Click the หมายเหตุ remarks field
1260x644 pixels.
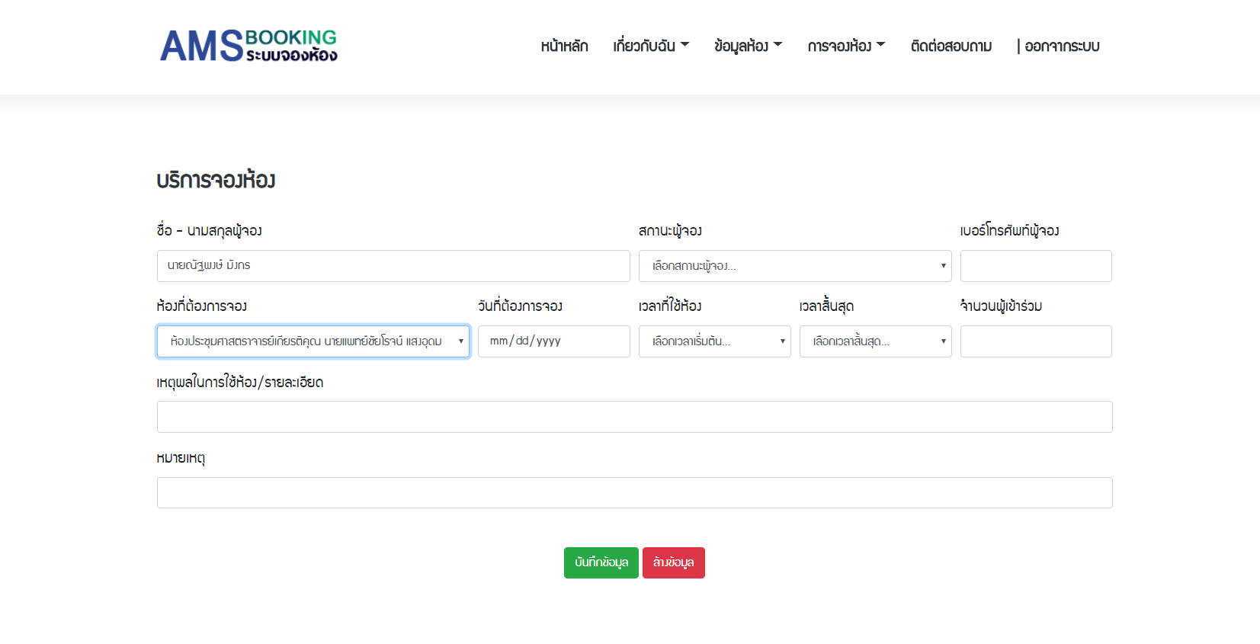pyautogui.click(x=635, y=492)
